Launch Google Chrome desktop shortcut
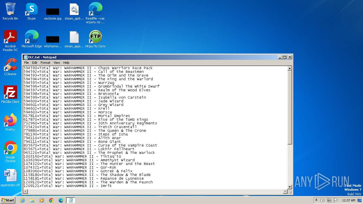The image size is (363, 204). [x=10, y=152]
